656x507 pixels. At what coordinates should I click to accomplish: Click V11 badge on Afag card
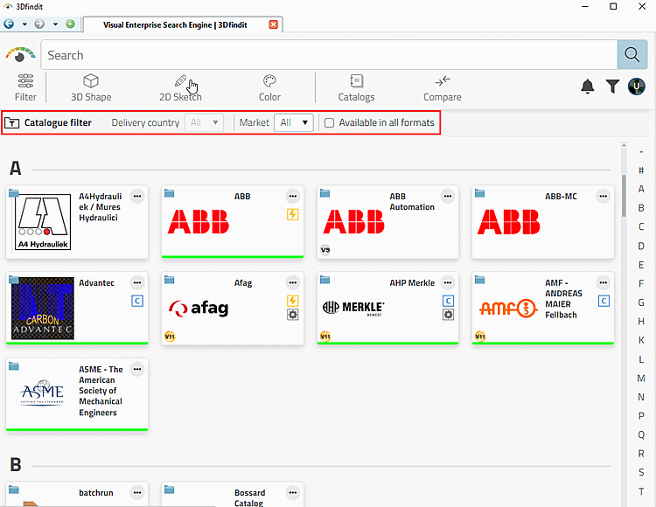[x=170, y=336]
